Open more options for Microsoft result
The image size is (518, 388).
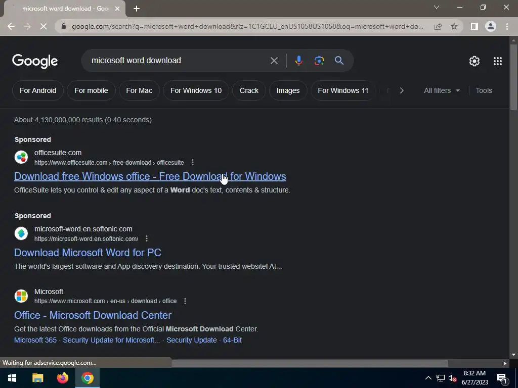click(185, 301)
